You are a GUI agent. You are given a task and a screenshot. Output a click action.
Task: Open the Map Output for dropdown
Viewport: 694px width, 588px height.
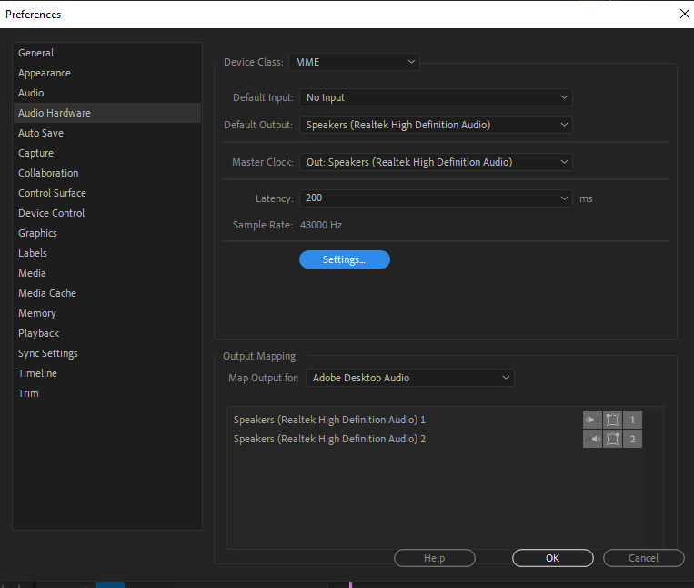pyautogui.click(x=410, y=378)
